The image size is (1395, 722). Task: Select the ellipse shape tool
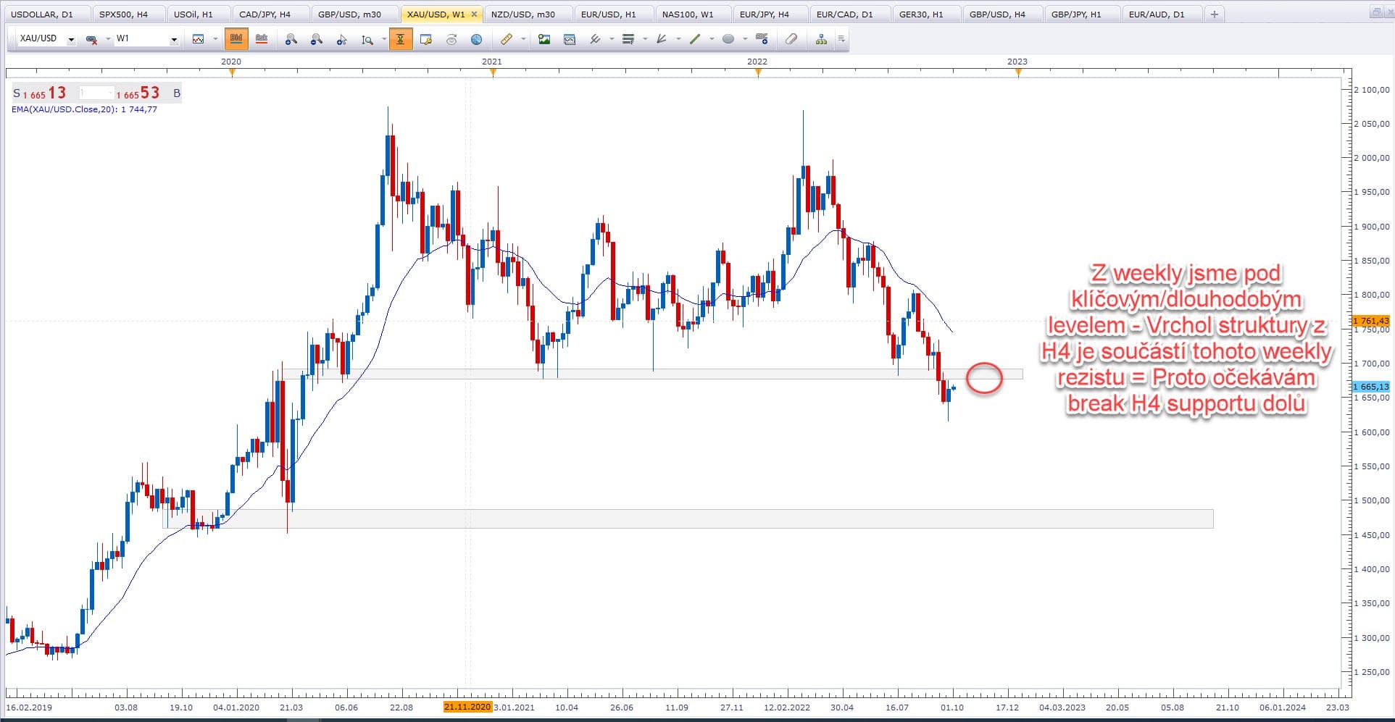pyautogui.click(x=728, y=39)
